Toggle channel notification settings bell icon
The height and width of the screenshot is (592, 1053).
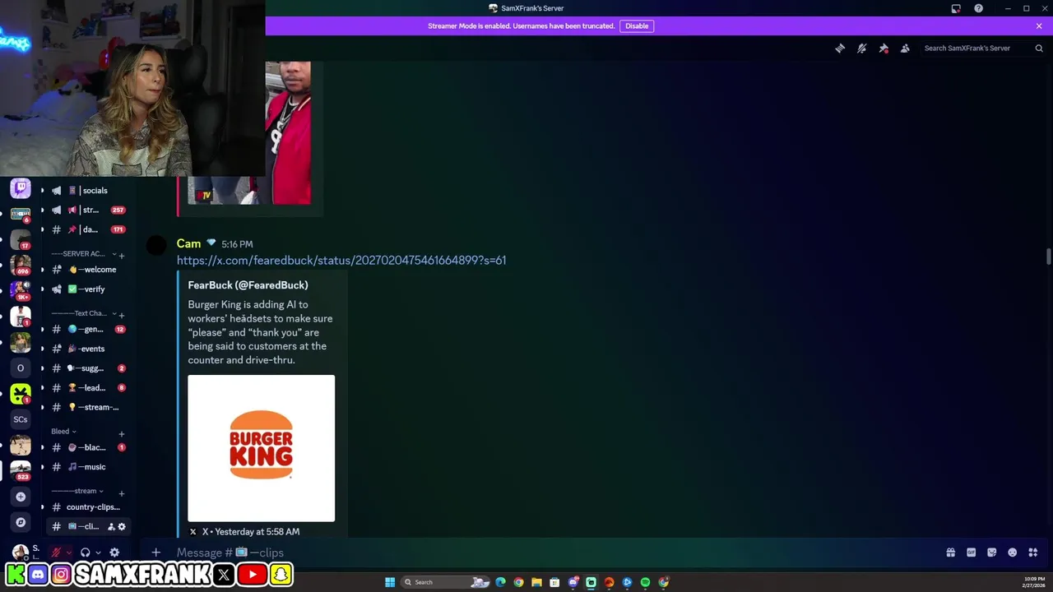(861, 49)
